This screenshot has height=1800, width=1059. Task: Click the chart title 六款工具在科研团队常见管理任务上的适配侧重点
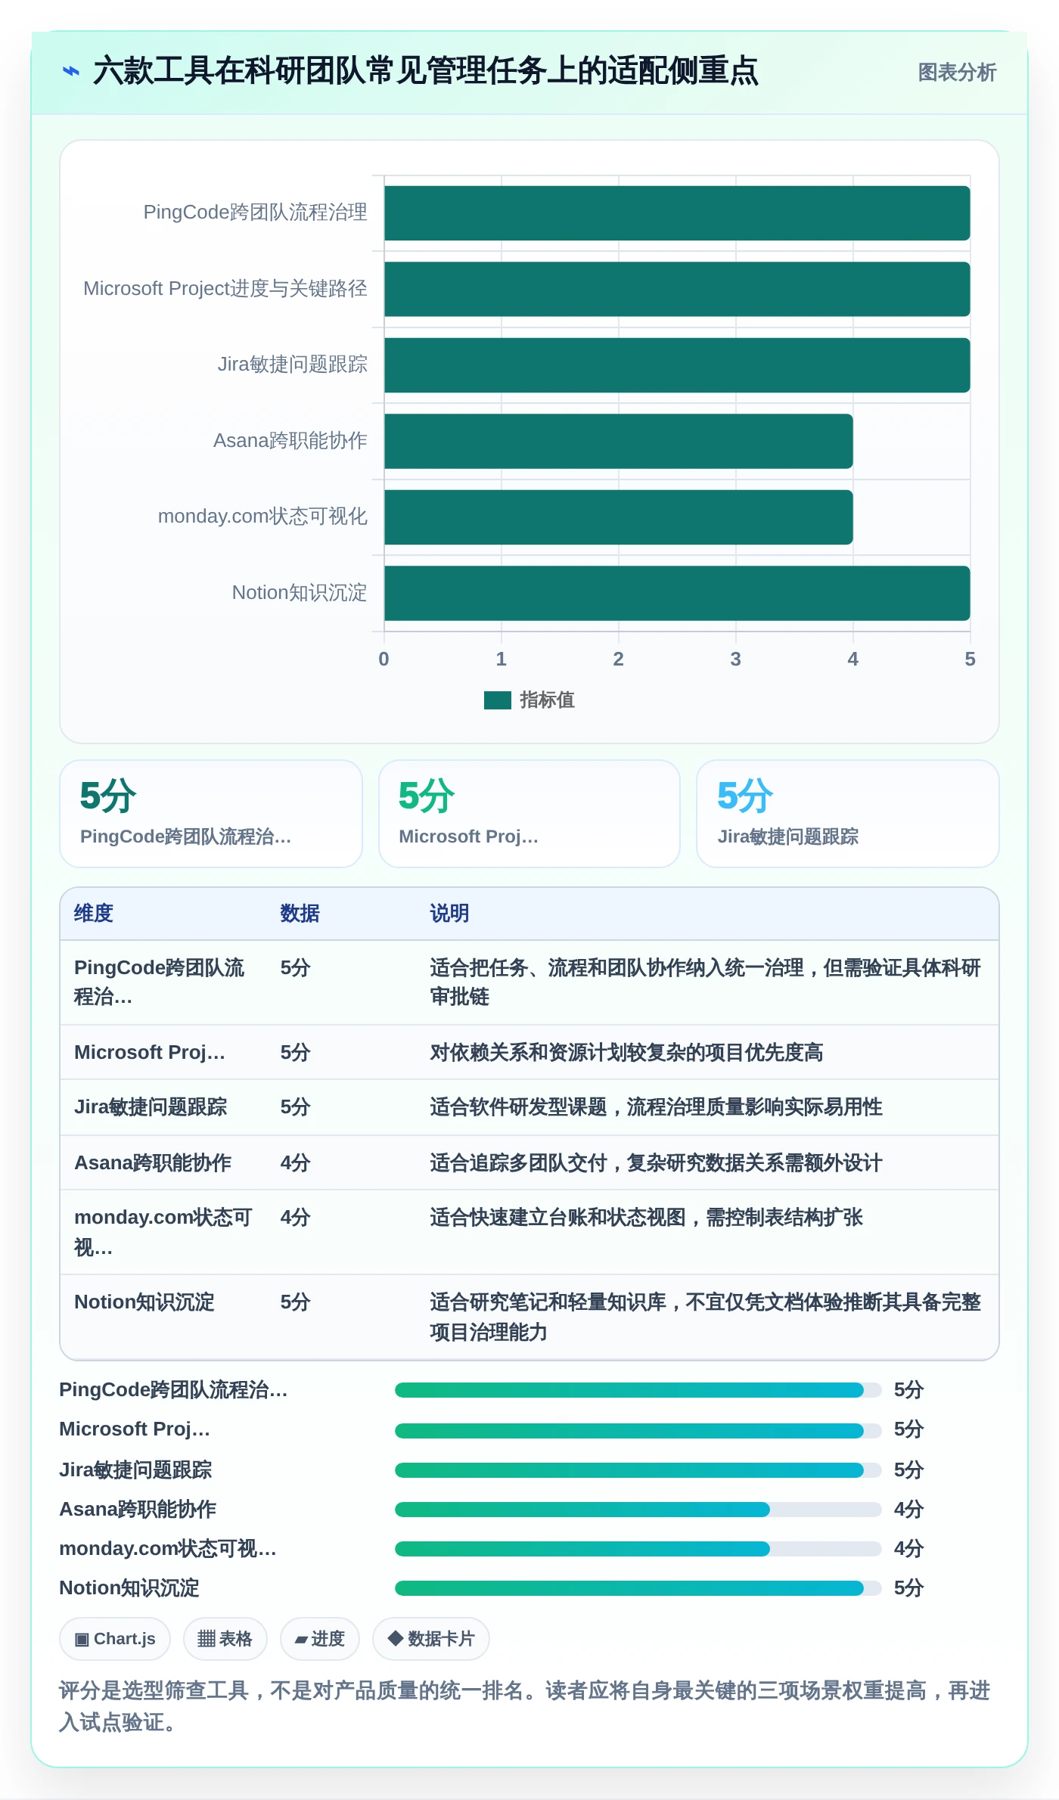(x=425, y=71)
